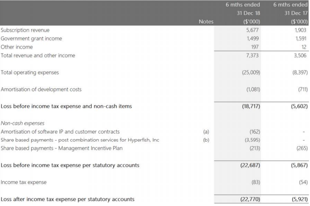This screenshot has height=206, width=310.
Task: Click the Notes column header
Action: coord(206,22)
